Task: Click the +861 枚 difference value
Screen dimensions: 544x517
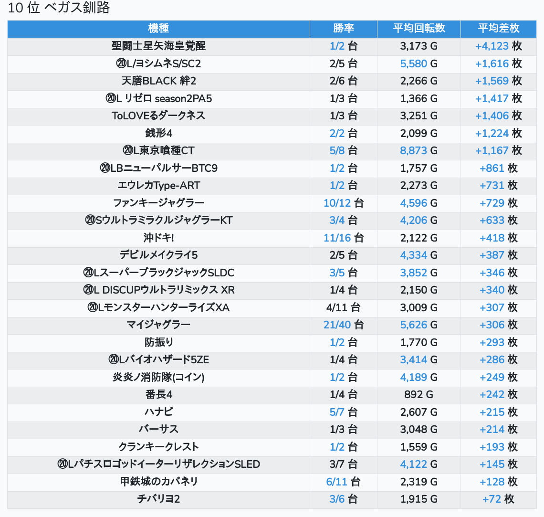Action: [x=499, y=169]
